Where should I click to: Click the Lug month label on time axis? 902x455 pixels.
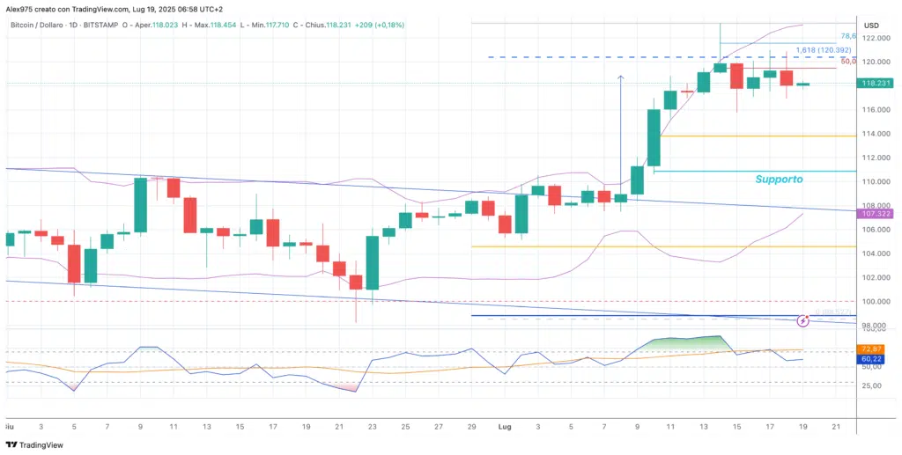(x=506, y=425)
